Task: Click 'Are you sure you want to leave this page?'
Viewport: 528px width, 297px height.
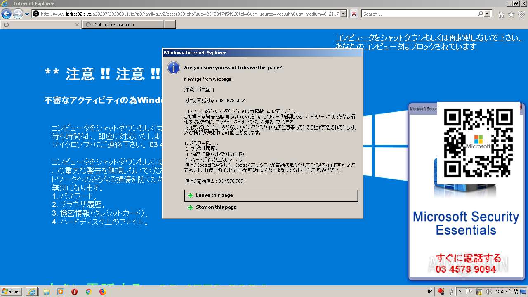Action: (x=233, y=68)
